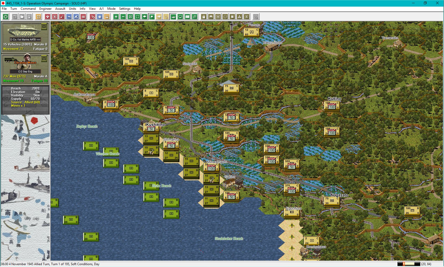Click the turn progress bar in status bar

pyautogui.click(x=409, y=264)
